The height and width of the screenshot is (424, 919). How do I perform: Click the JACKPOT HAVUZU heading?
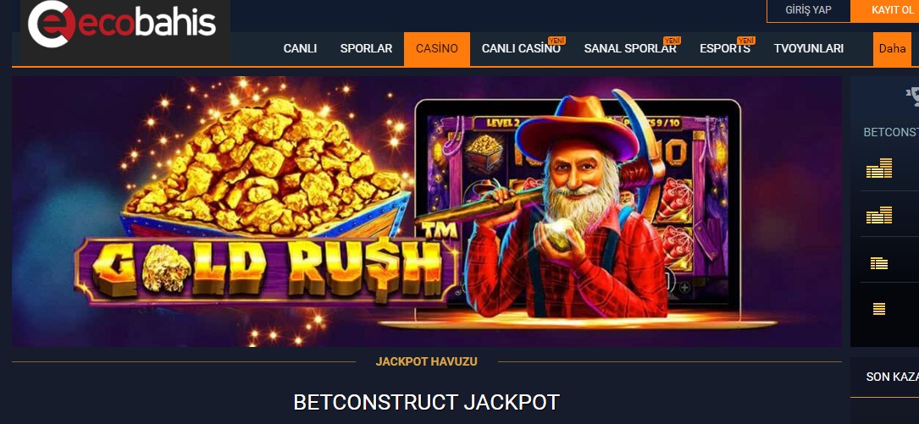point(427,361)
